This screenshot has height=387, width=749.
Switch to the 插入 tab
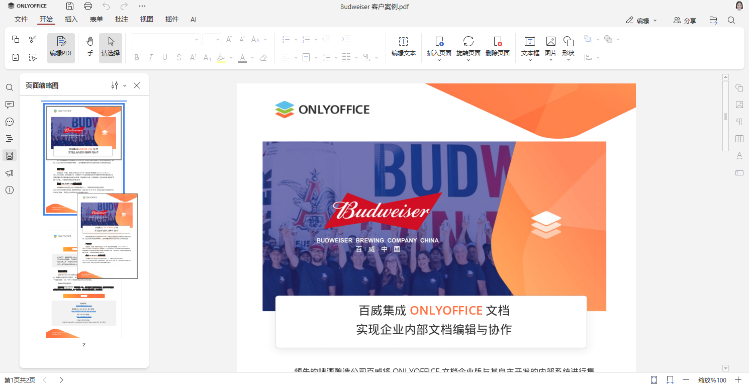point(71,20)
